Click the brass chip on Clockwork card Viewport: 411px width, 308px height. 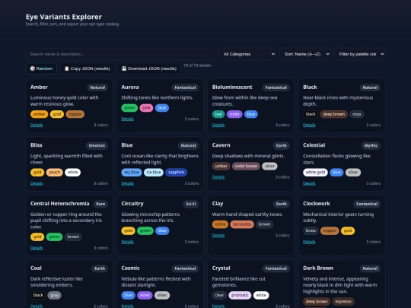pos(311,230)
